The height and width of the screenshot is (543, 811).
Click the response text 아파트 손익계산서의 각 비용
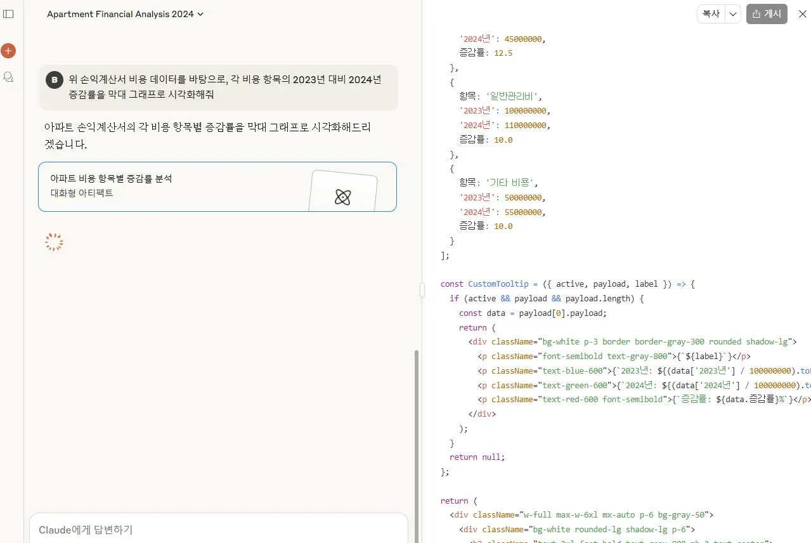click(x=207, y=136)
